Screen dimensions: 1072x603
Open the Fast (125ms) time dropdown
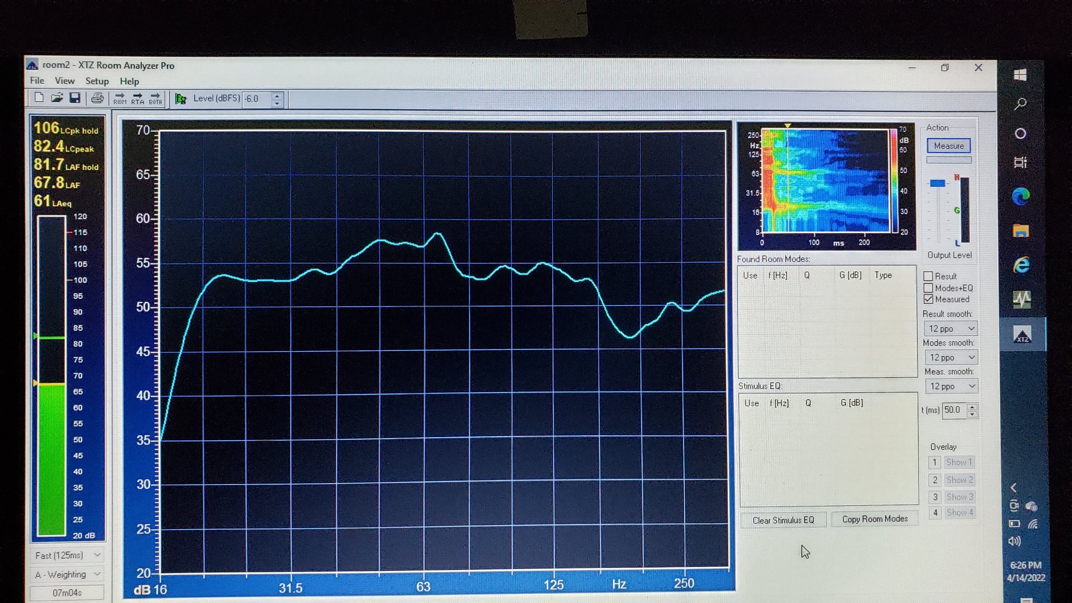[67, 555]
